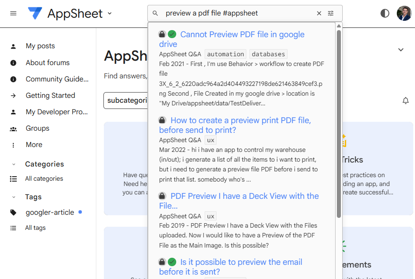Click the databases tag

[269, 54]
